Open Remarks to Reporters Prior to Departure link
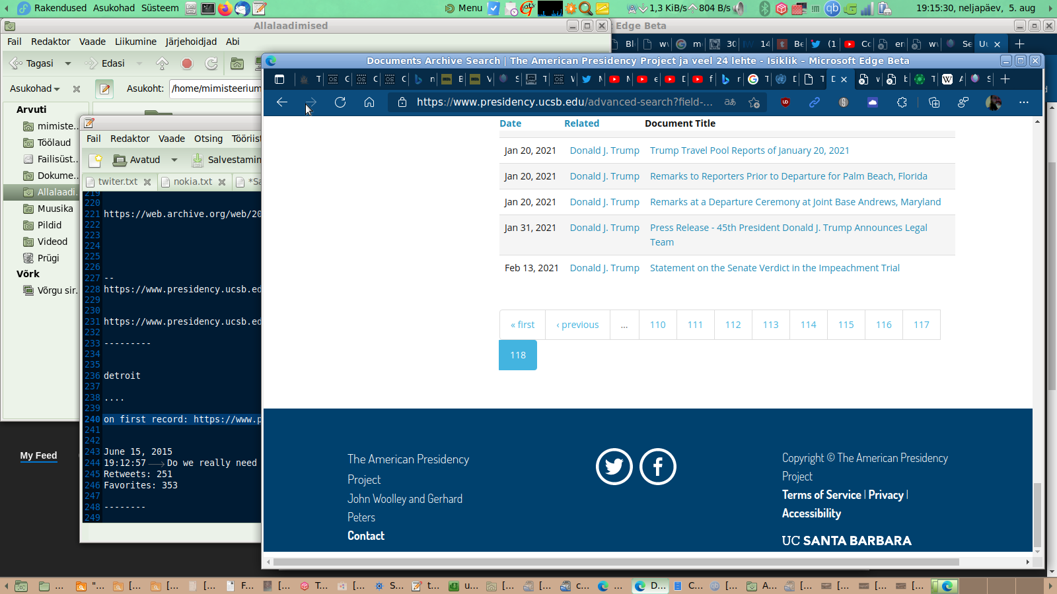1057x594 pixels. coord(788,176)
